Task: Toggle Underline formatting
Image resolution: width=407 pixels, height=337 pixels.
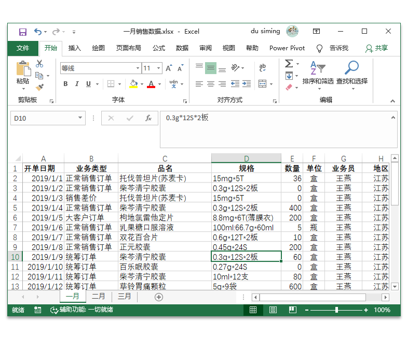Action: pyautogui.click(x=88, y=84)
